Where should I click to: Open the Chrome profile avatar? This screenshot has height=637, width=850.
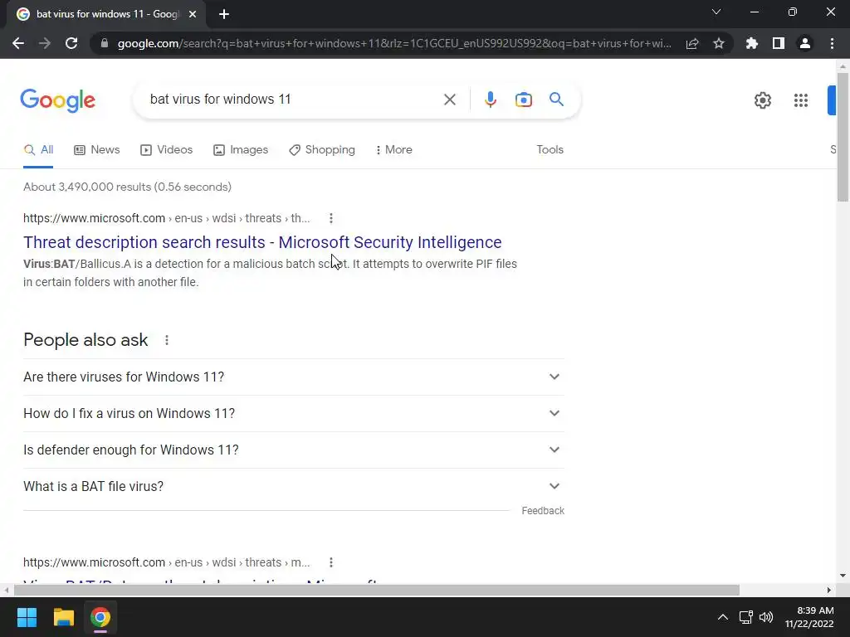(805, 43)
